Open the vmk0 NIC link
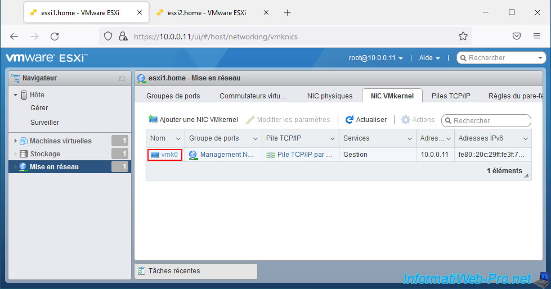 coord(169,155)
